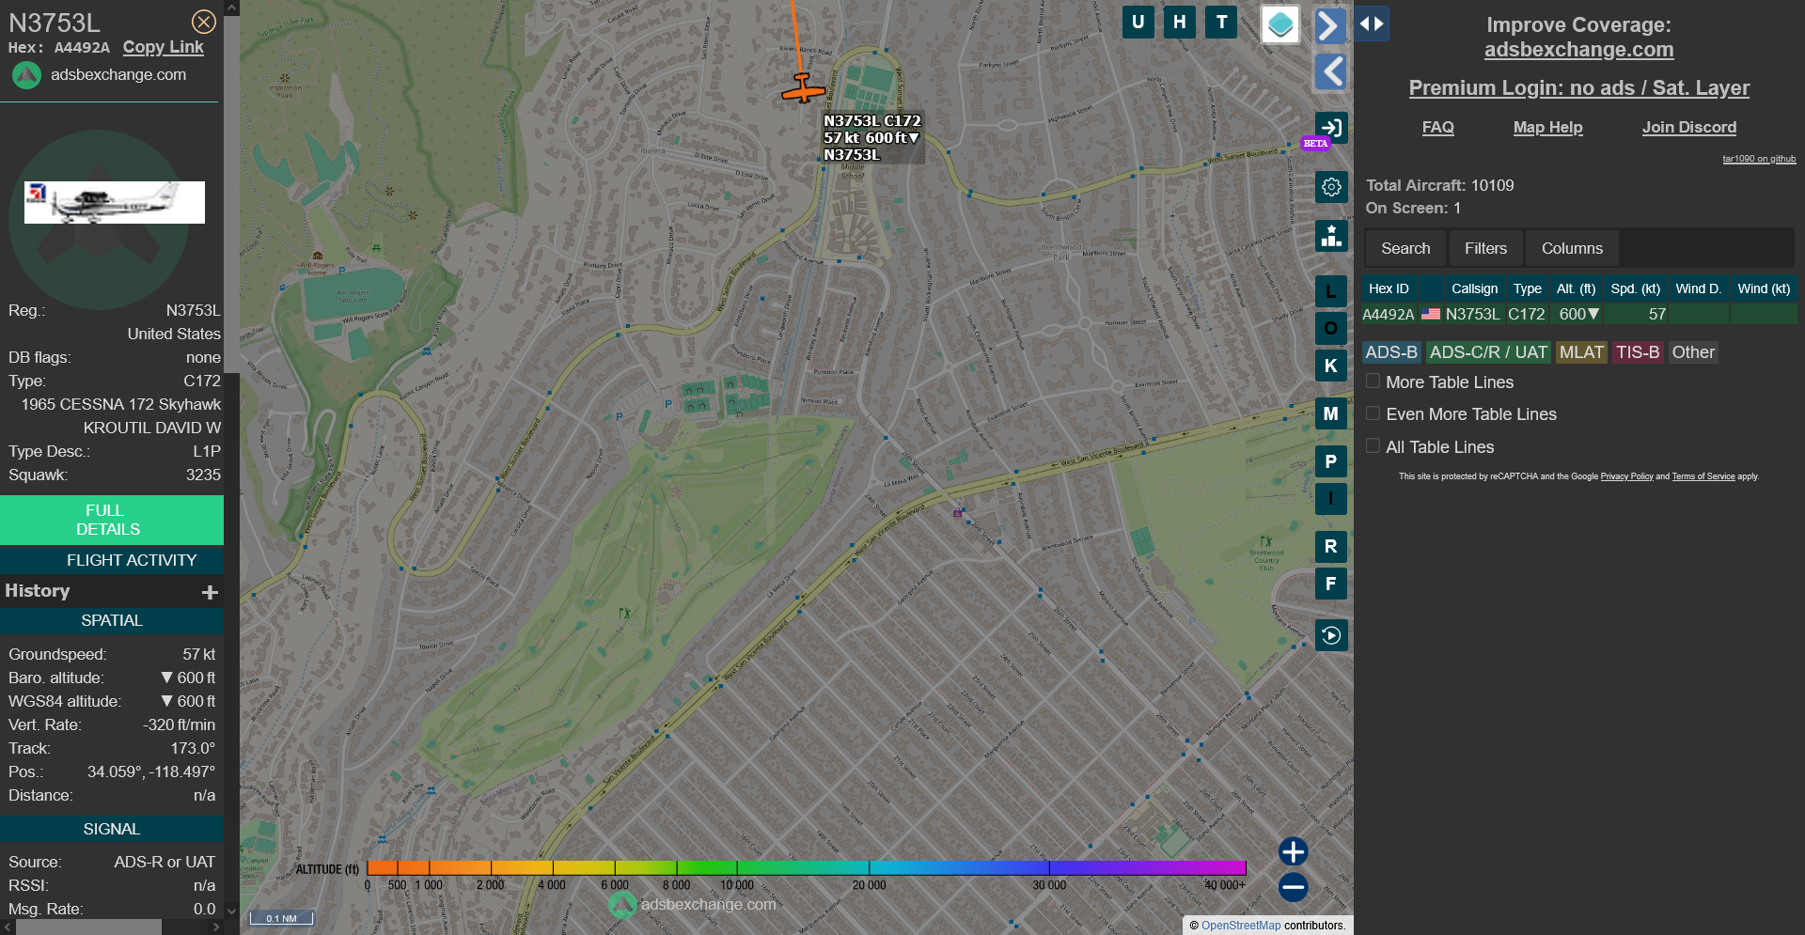
Task: Select the A4492A row in aircraft table
Action: tap(1579, 315)
